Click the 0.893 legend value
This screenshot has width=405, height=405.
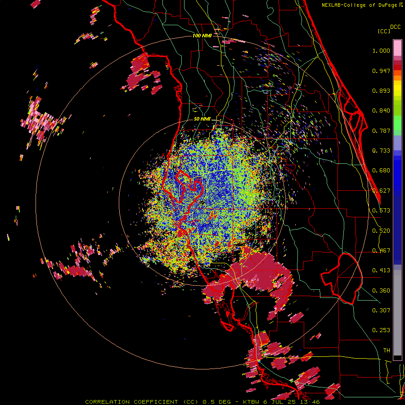(x=381, y=90)
